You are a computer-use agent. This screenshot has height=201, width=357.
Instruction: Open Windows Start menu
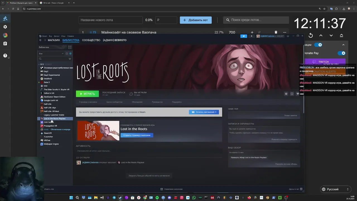click(71, 198)
